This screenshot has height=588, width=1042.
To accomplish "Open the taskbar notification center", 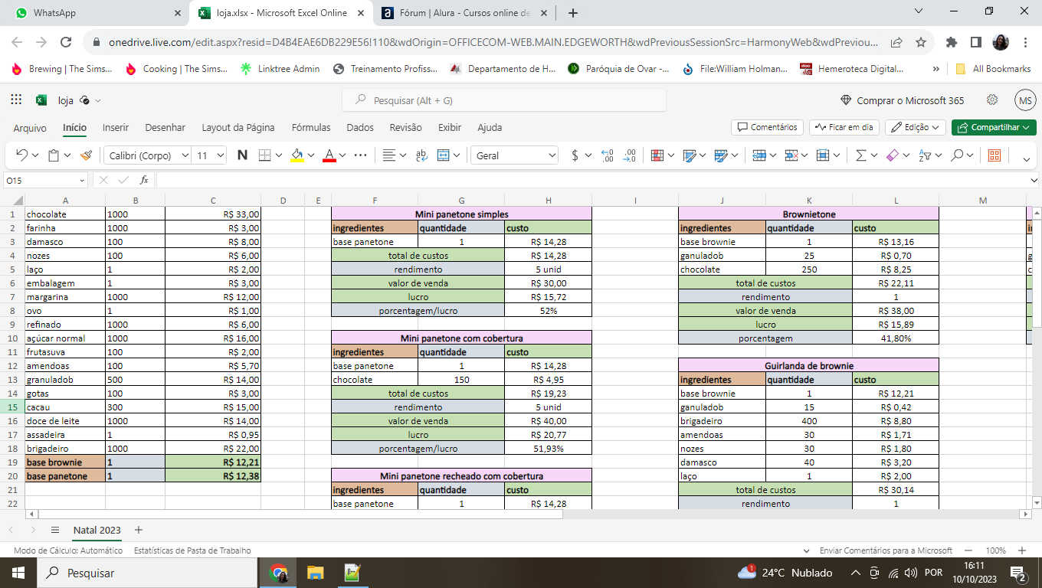I will point(1020,573).
